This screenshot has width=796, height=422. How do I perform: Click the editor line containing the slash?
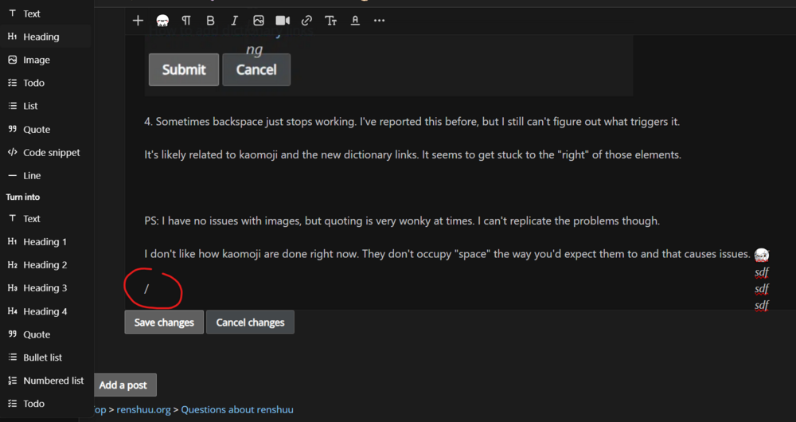(147, 289)
